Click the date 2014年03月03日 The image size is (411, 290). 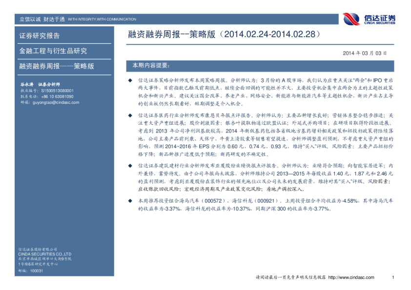365,53
